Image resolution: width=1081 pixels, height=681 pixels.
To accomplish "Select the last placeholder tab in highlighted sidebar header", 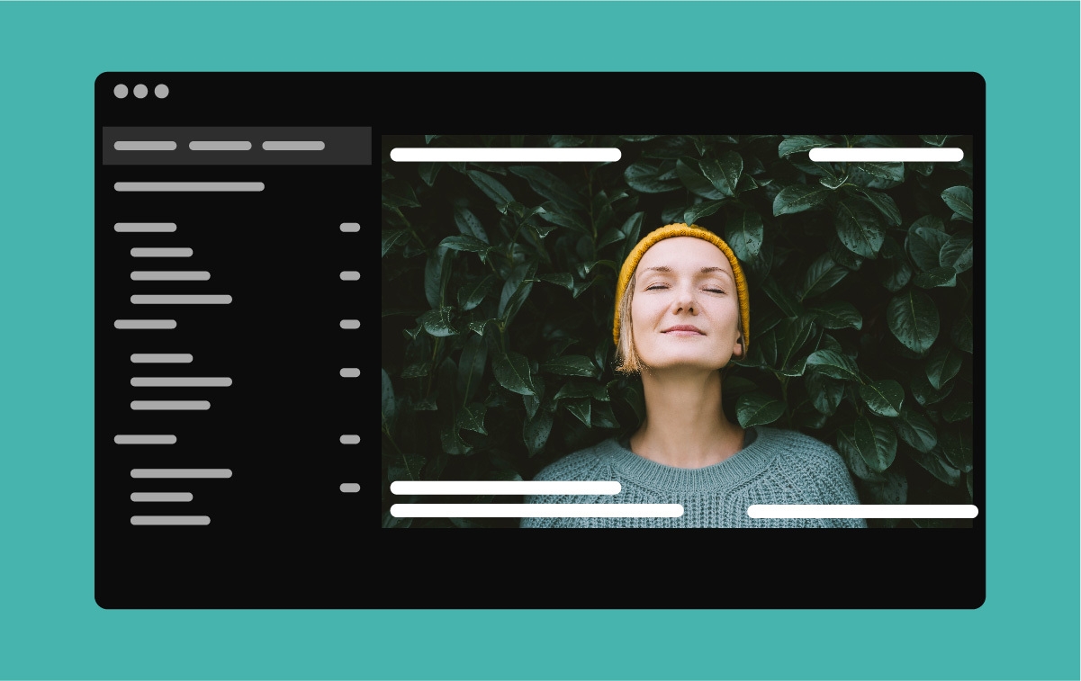I will [293, 146].
